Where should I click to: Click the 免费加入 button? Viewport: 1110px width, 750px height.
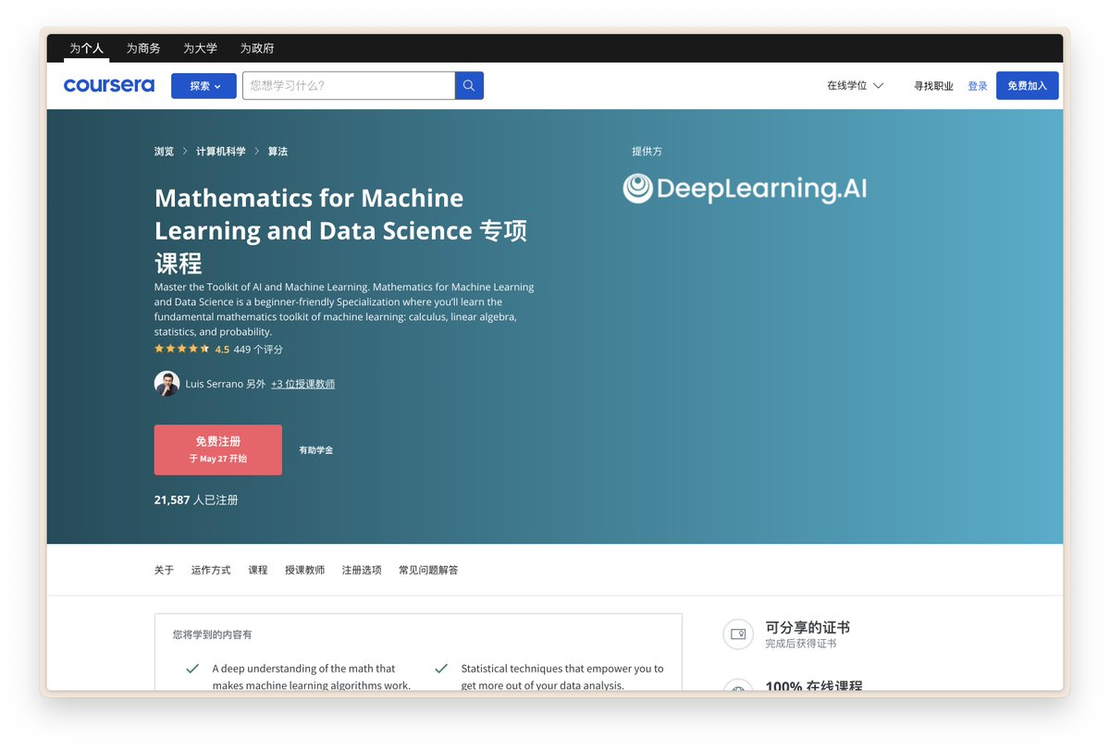point(1027,86)
